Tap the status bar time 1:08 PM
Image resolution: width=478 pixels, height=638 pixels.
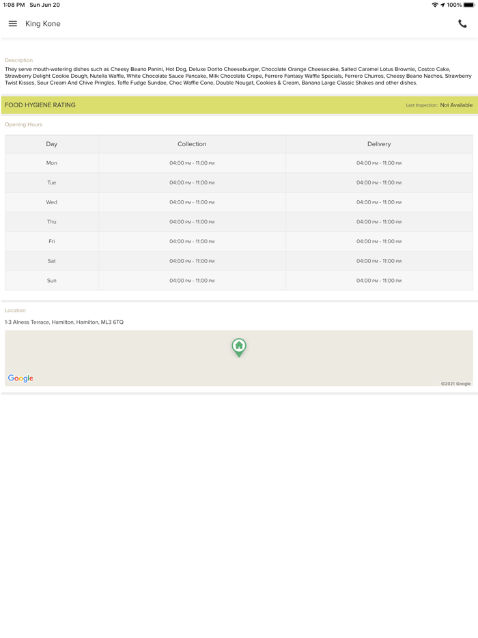[14, 5]
